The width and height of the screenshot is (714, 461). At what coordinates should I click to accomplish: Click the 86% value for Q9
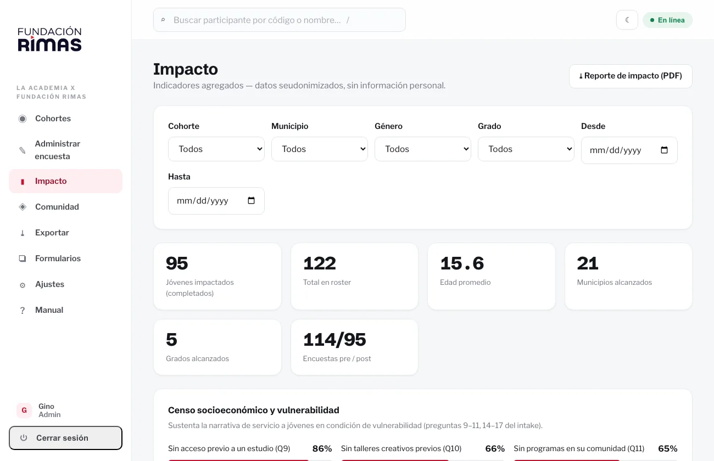tap(322, 448)
